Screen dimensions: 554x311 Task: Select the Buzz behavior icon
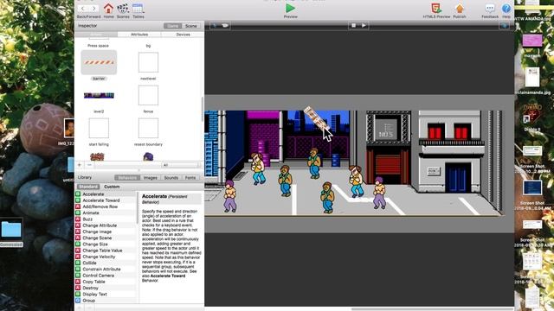click(x=78, y=219)
